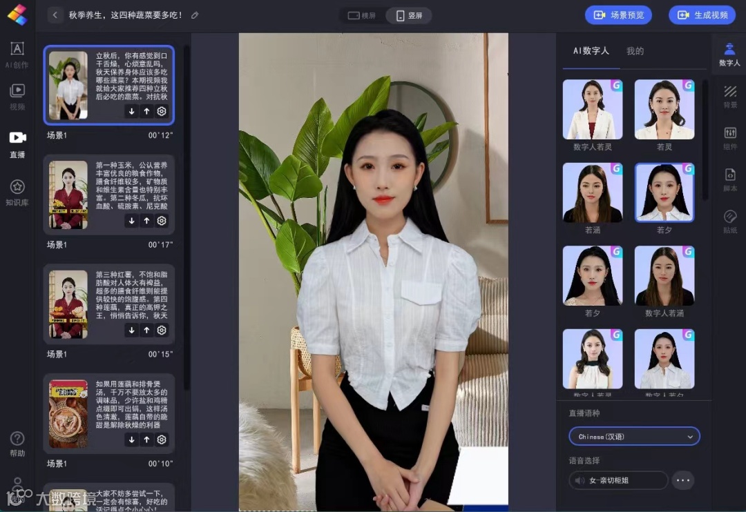Move the 莲藕和排骨 soup scene up
Viewport: 746px width, 512px height.
point(146,440)
